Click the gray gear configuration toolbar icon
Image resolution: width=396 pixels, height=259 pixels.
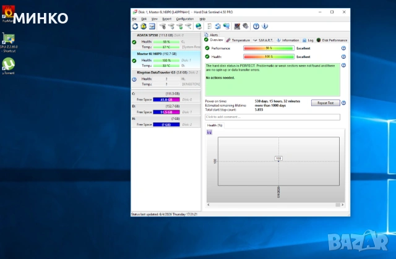pyautogui.click(x=246, y=26)
